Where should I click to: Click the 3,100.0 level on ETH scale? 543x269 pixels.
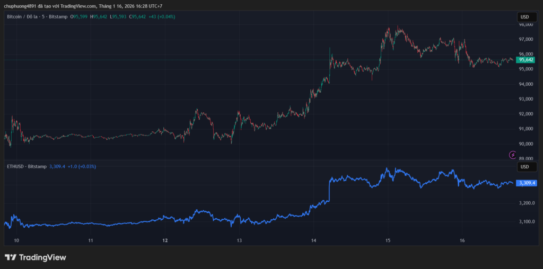pos(526,221)
